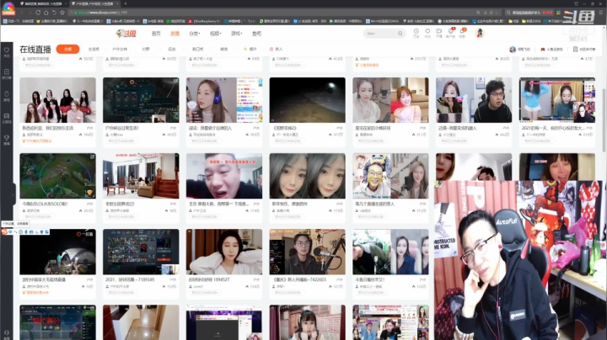Open the user avatar in the header
The image size is (607, 340).
(480, 33)
